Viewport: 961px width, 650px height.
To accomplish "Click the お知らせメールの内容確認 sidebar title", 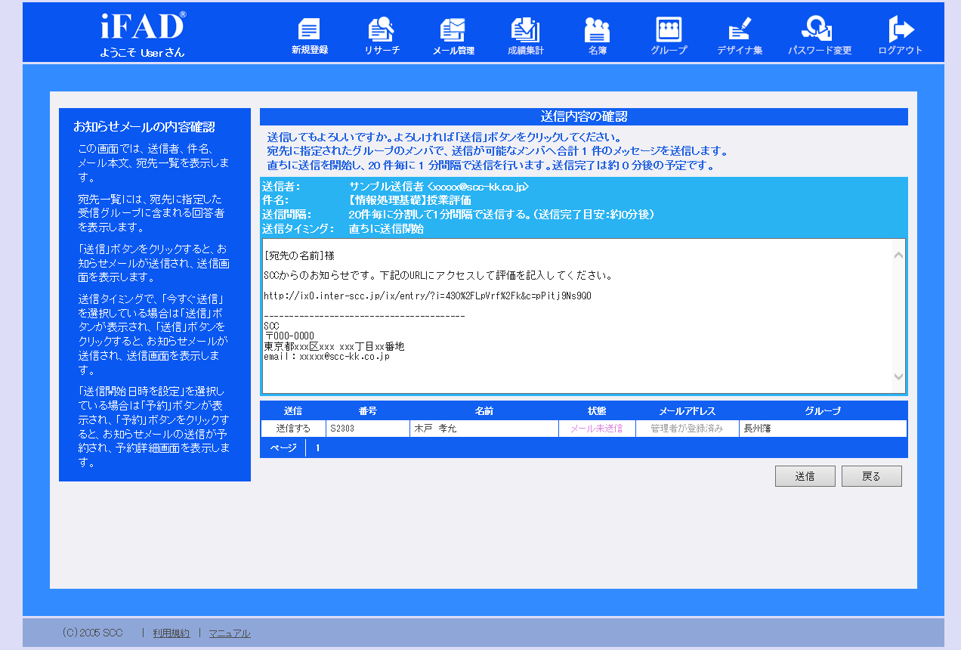I will tap(144, 127).
